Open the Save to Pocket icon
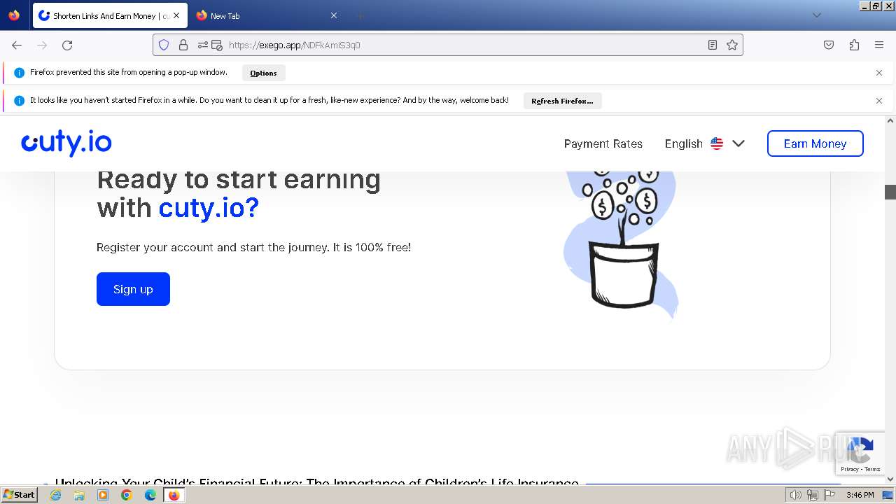This screenshot has width=896, height=504. [829, 45]
